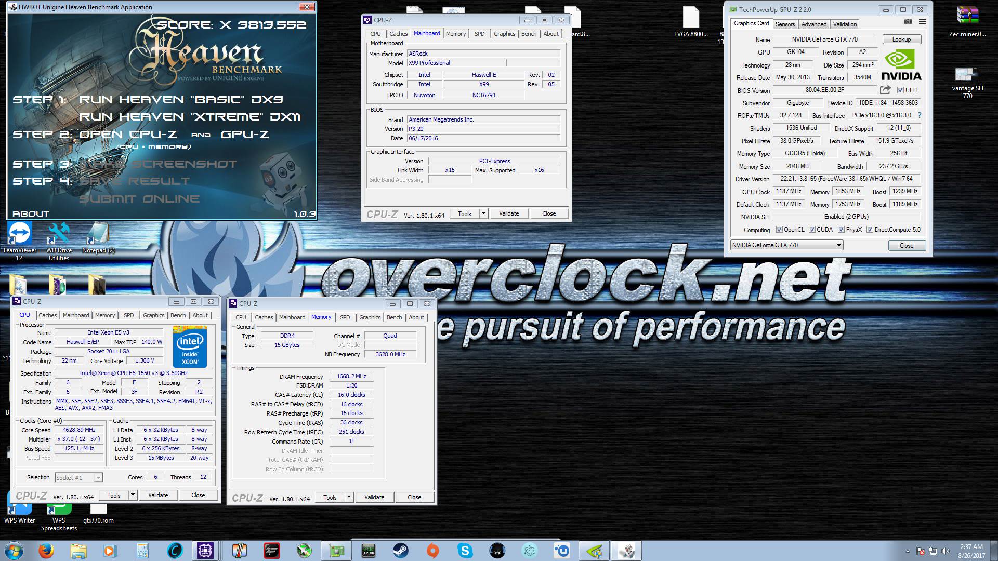Switch to Advanced tab in GPU-Z
This screenshot has height=561, width=998.
click(x=813, y=24)
